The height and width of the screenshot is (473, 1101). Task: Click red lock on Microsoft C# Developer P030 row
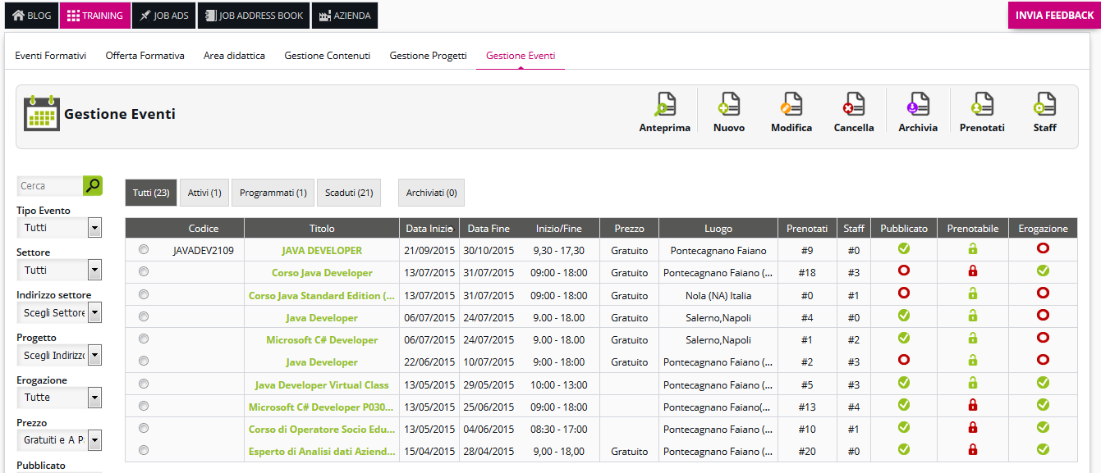(973, 404)
